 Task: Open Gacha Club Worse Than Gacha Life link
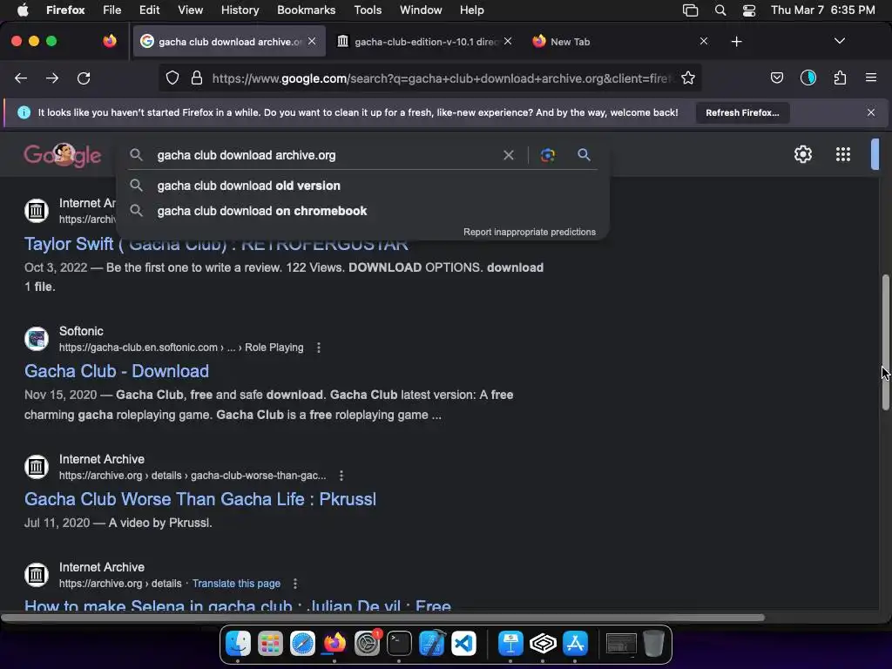[200, 499]
